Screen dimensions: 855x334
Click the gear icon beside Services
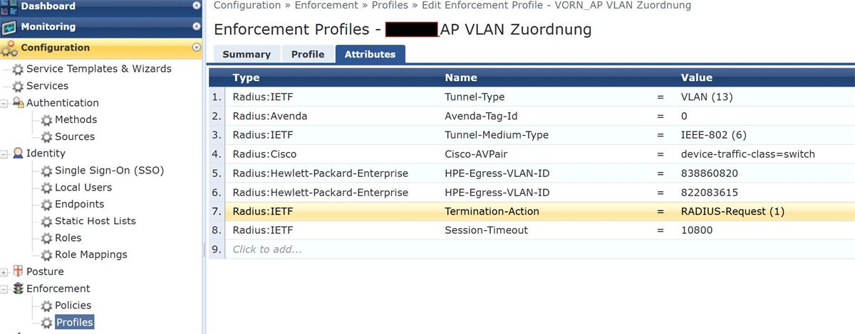click(x=18, y=86)
